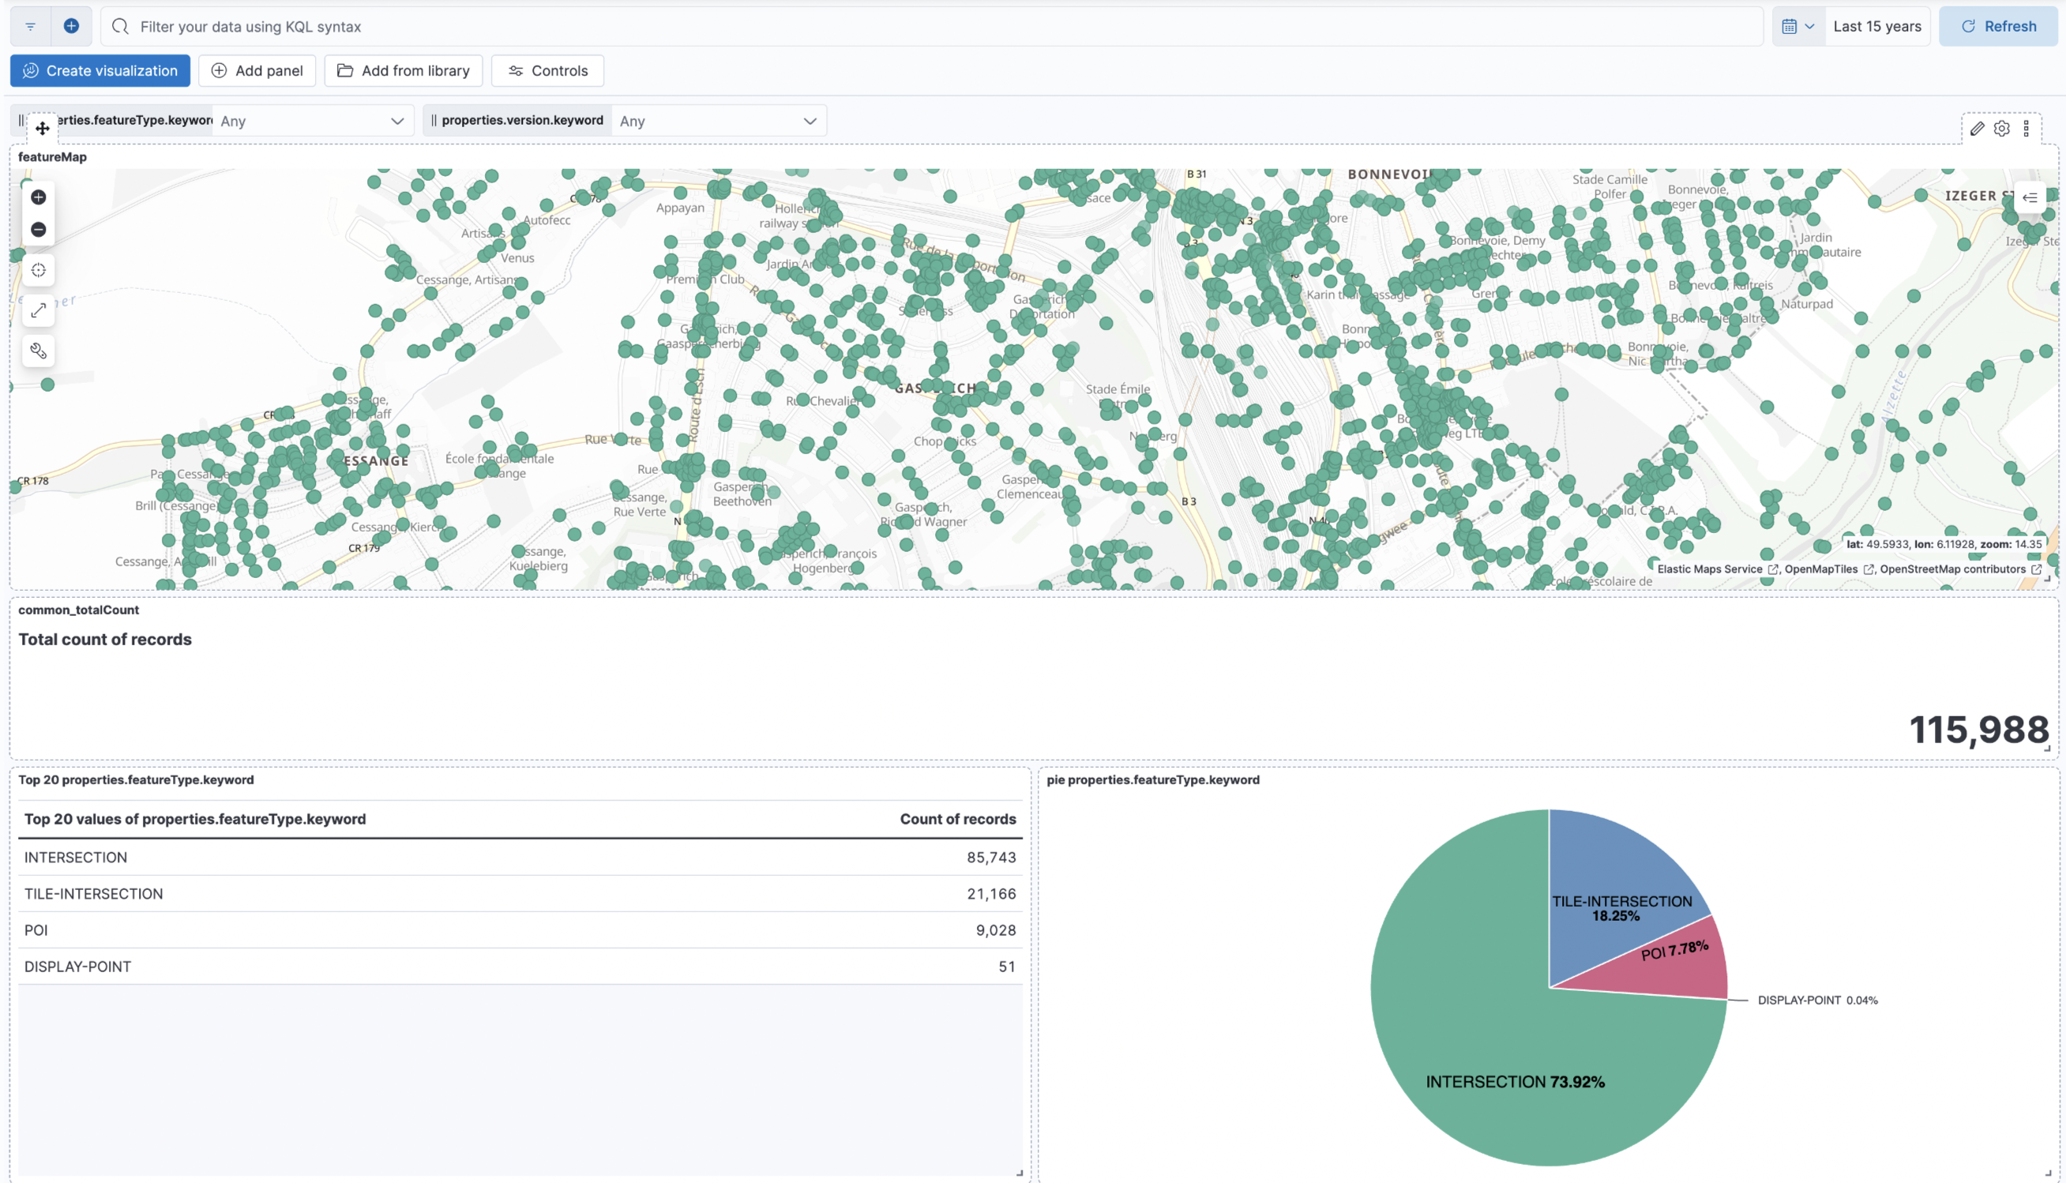
Task: Enter fullscreen mode on the featureMap
Action: point(38,310)
